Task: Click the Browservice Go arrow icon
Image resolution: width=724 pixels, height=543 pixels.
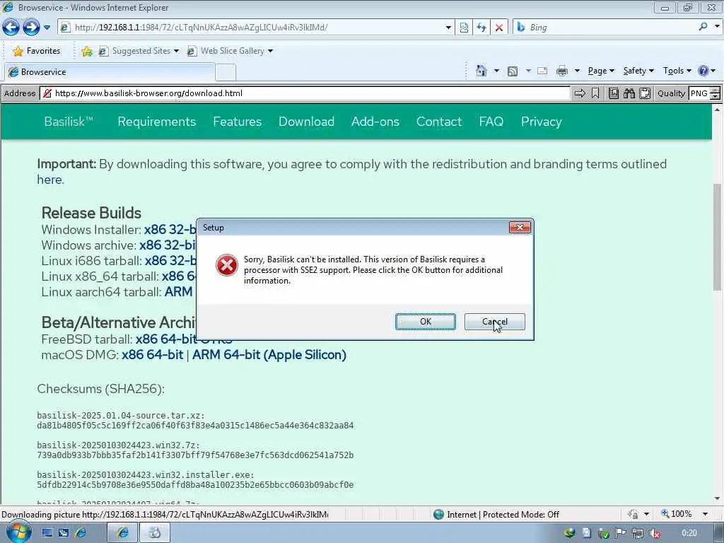Action: [x=580, y=93]
